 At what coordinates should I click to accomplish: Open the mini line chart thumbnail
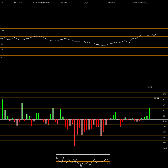click(83, 161)
